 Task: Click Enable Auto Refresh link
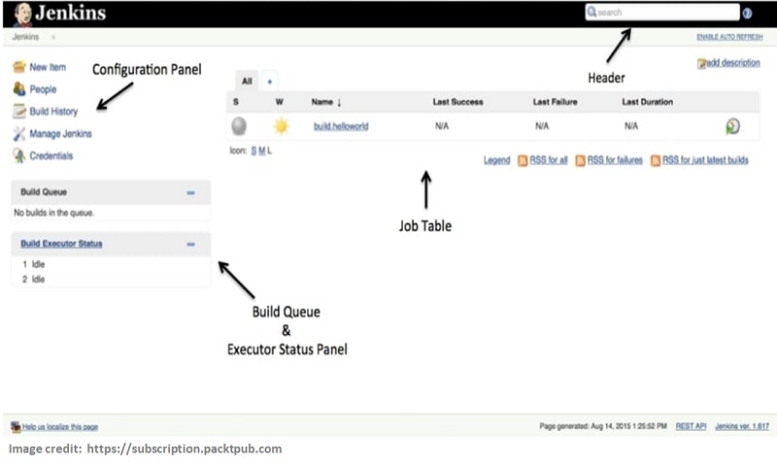pos(728,37)
